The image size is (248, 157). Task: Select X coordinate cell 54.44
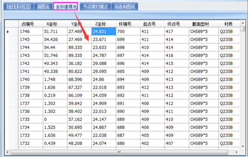55,47
